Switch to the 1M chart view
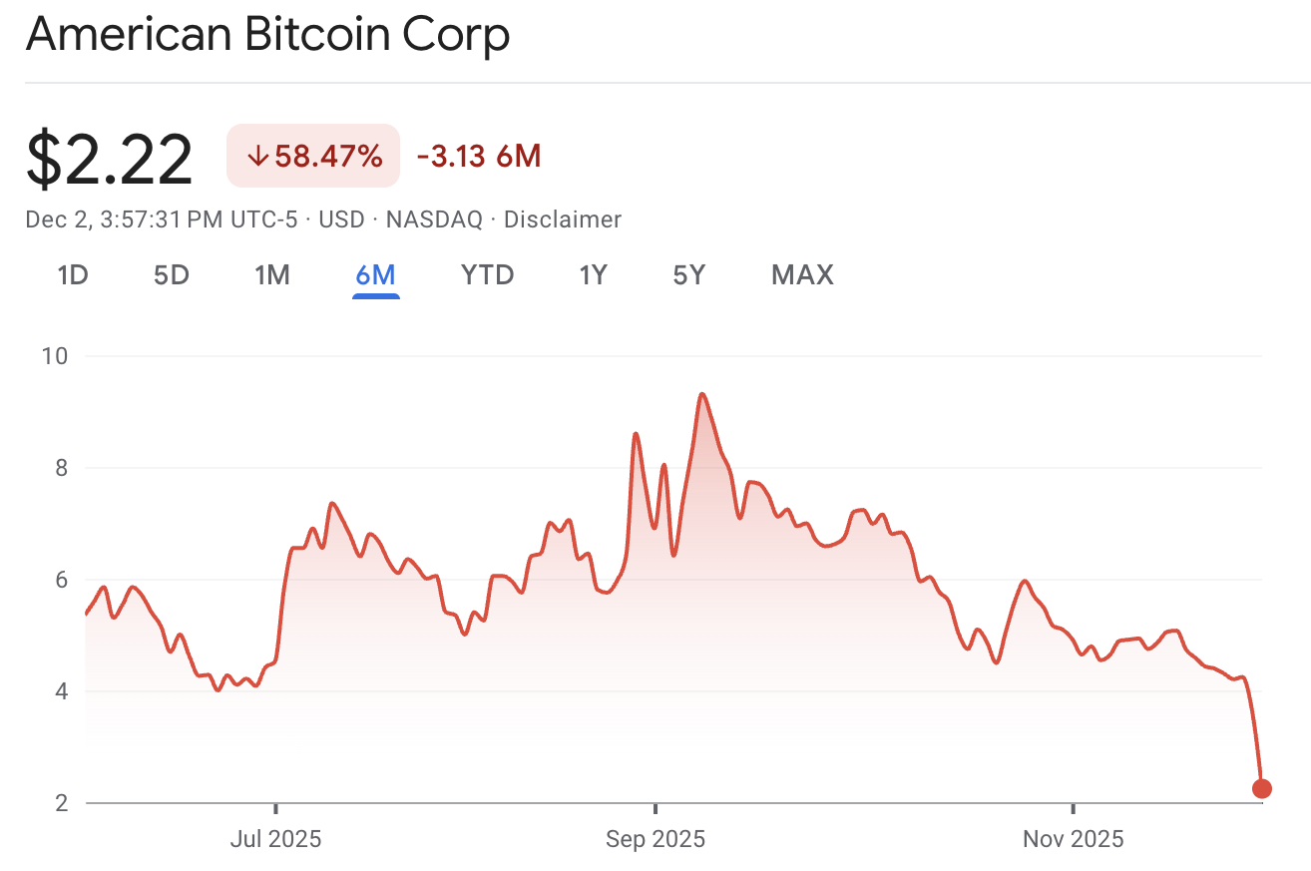The image size is (1311, 871). click(x=272, y=275)
